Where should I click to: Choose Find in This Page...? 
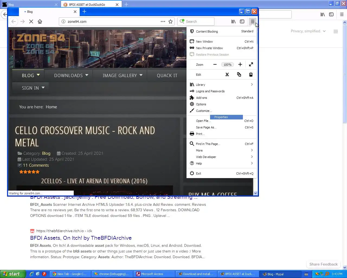[x=221, y=144]
